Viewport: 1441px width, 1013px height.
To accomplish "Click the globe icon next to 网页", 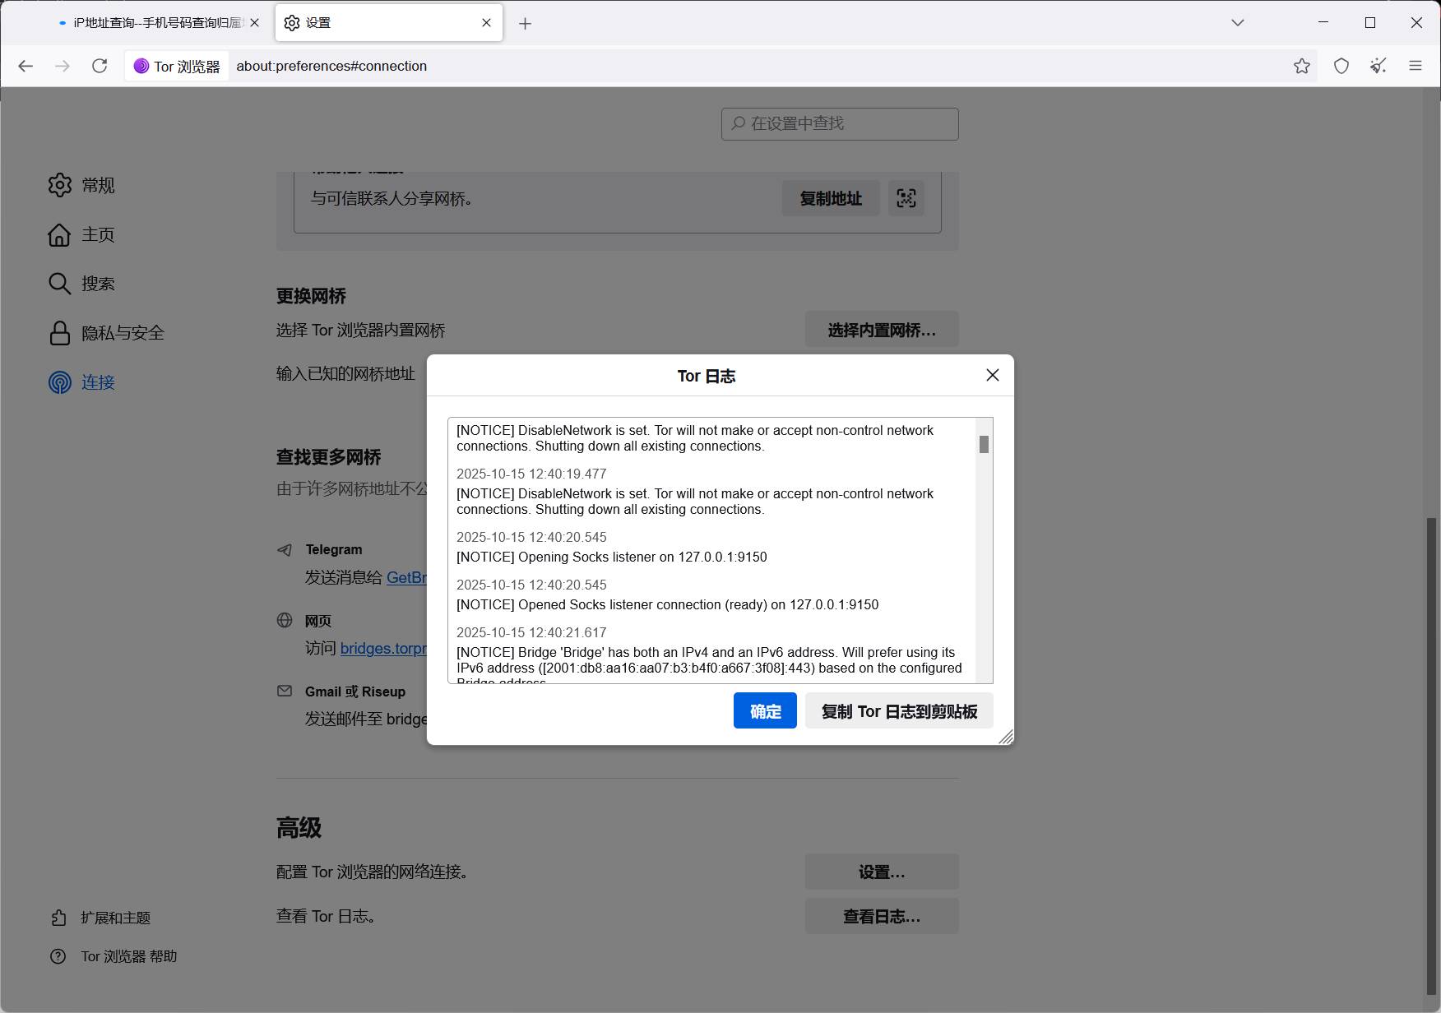I will click(x=285, y=621).
